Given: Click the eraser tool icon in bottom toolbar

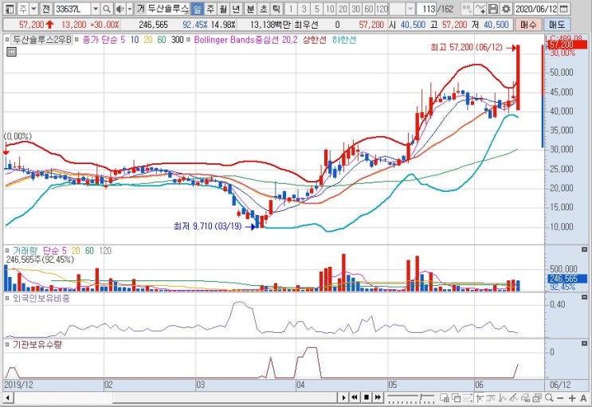Looking at the screenshot, I should [526, 398].
